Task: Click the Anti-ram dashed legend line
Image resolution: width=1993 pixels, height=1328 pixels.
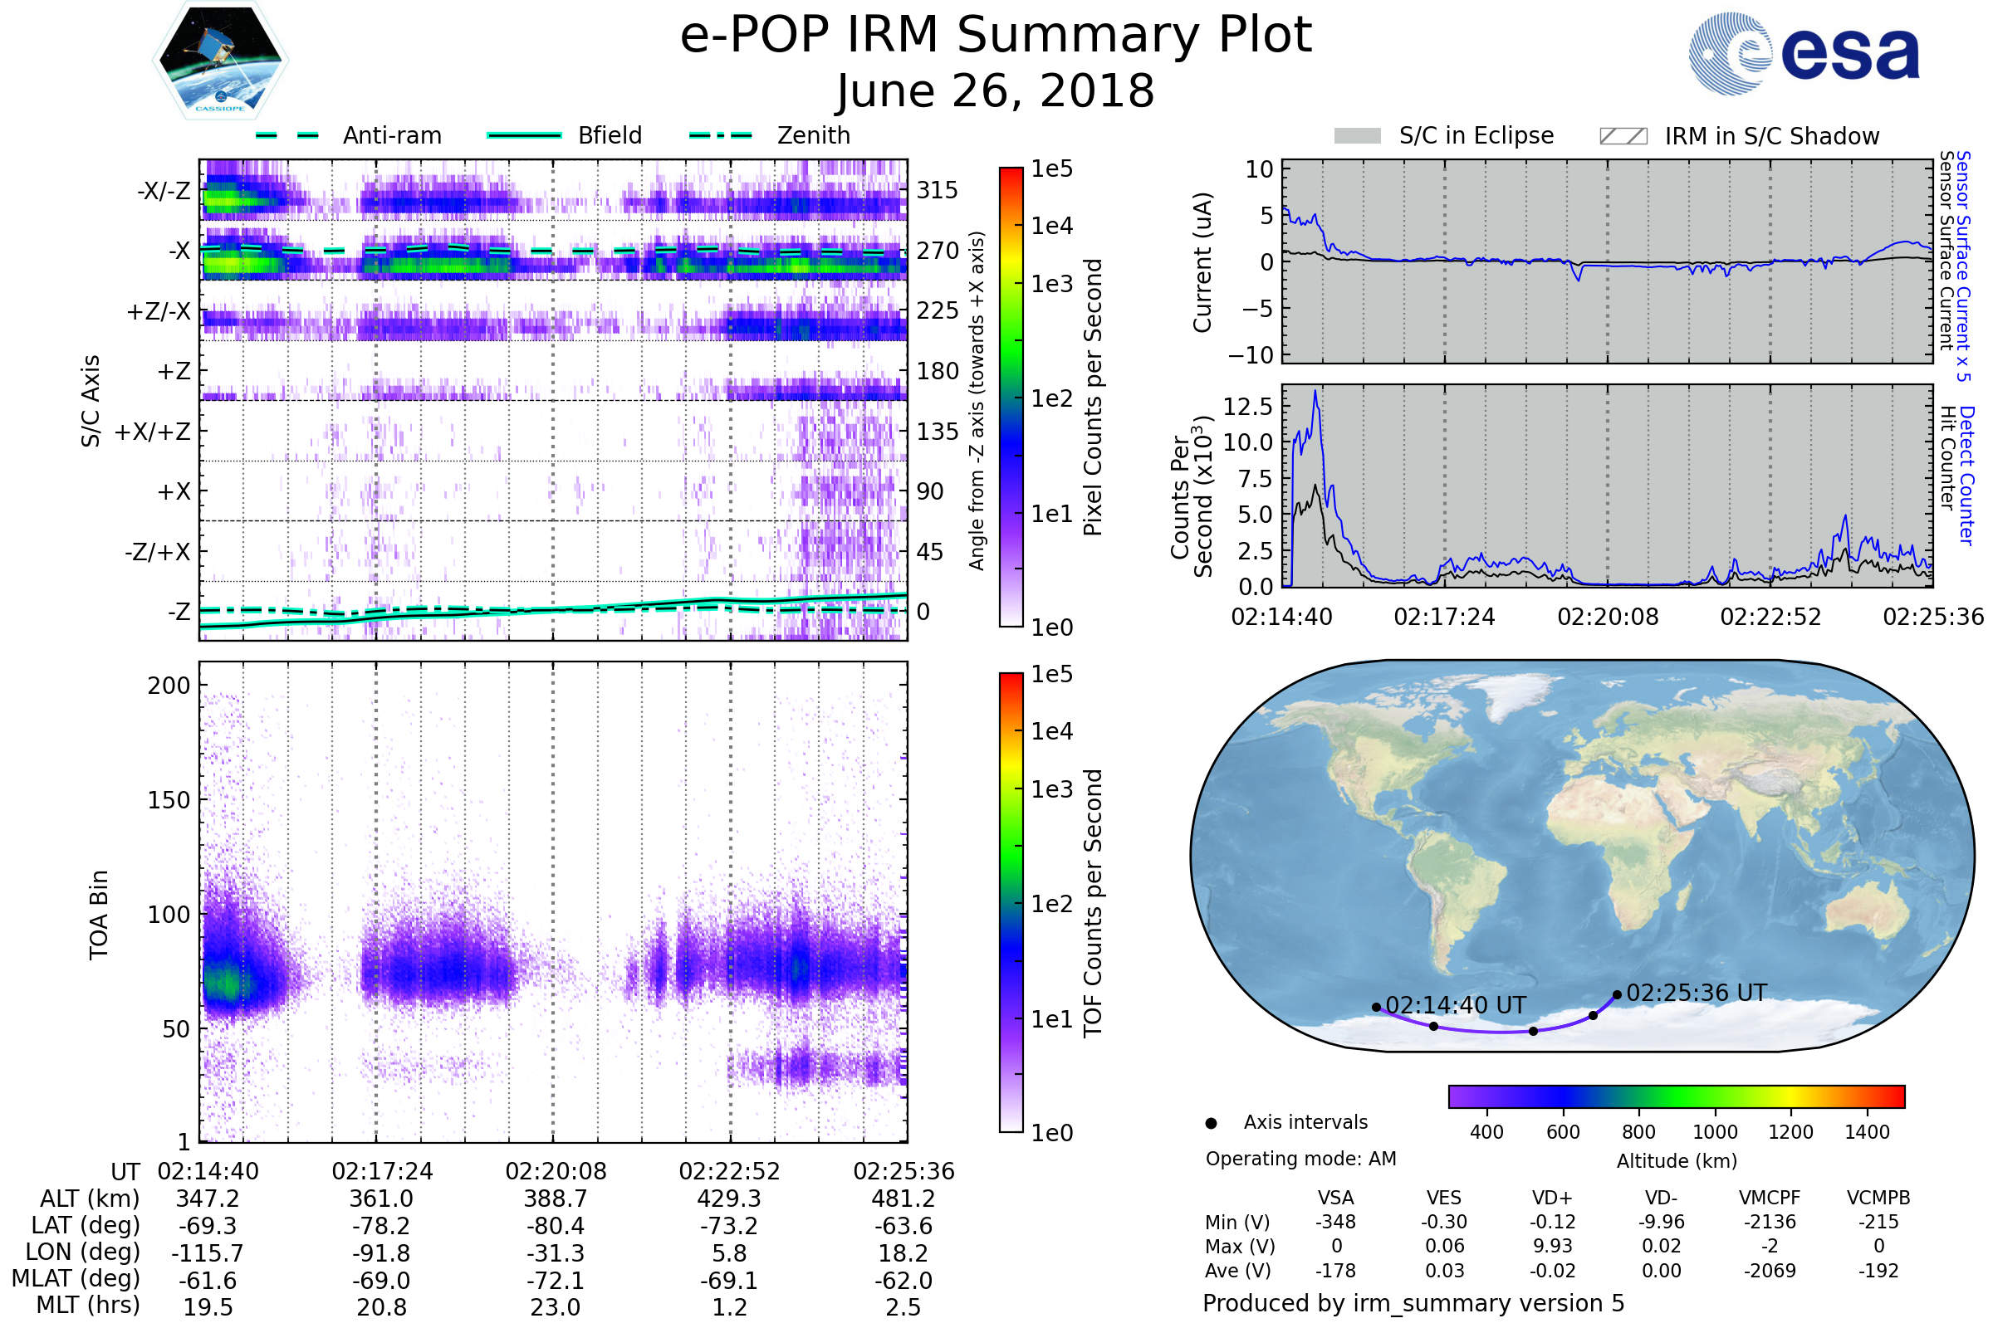Action: (288, 135)
